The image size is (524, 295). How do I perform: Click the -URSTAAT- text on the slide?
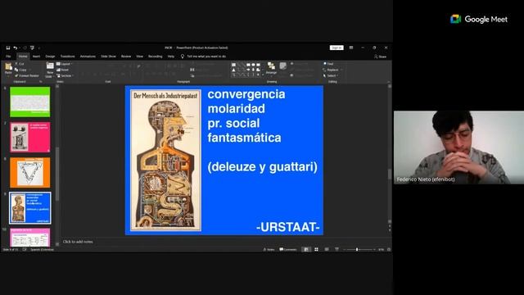[288, 227]
